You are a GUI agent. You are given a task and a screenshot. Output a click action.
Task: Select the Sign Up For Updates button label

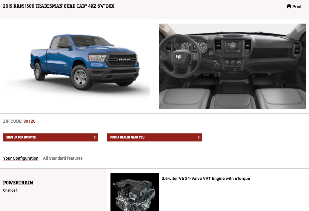[21, 137]
